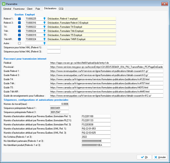Click the Guide T4A-NR URL field
Screen dimensions: 170x163
106,92
